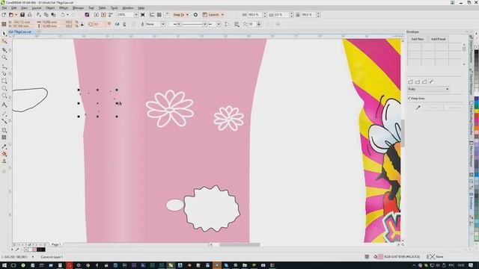Expand the Launch dropdown
The width and height of the screenshot is (479, 269).
222,15
